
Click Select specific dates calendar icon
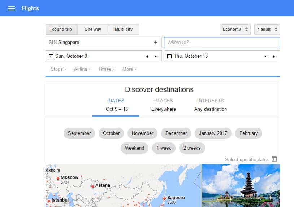[274, 159]
